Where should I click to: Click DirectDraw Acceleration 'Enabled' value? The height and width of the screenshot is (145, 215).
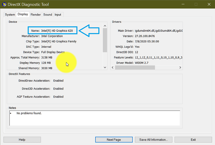pyautogui.click(x=58, y=81)
